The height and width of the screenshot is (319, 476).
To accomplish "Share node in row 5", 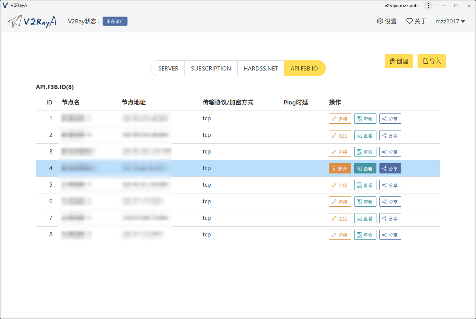I will [390, 185].
